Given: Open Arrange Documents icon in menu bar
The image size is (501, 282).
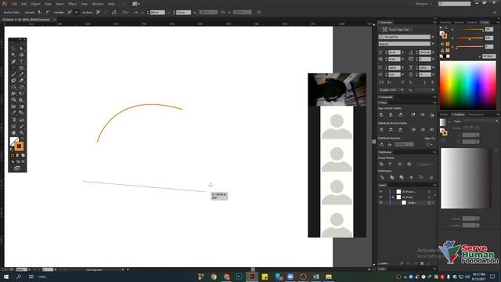Looking at the screenshot, I should pos(135,4).
